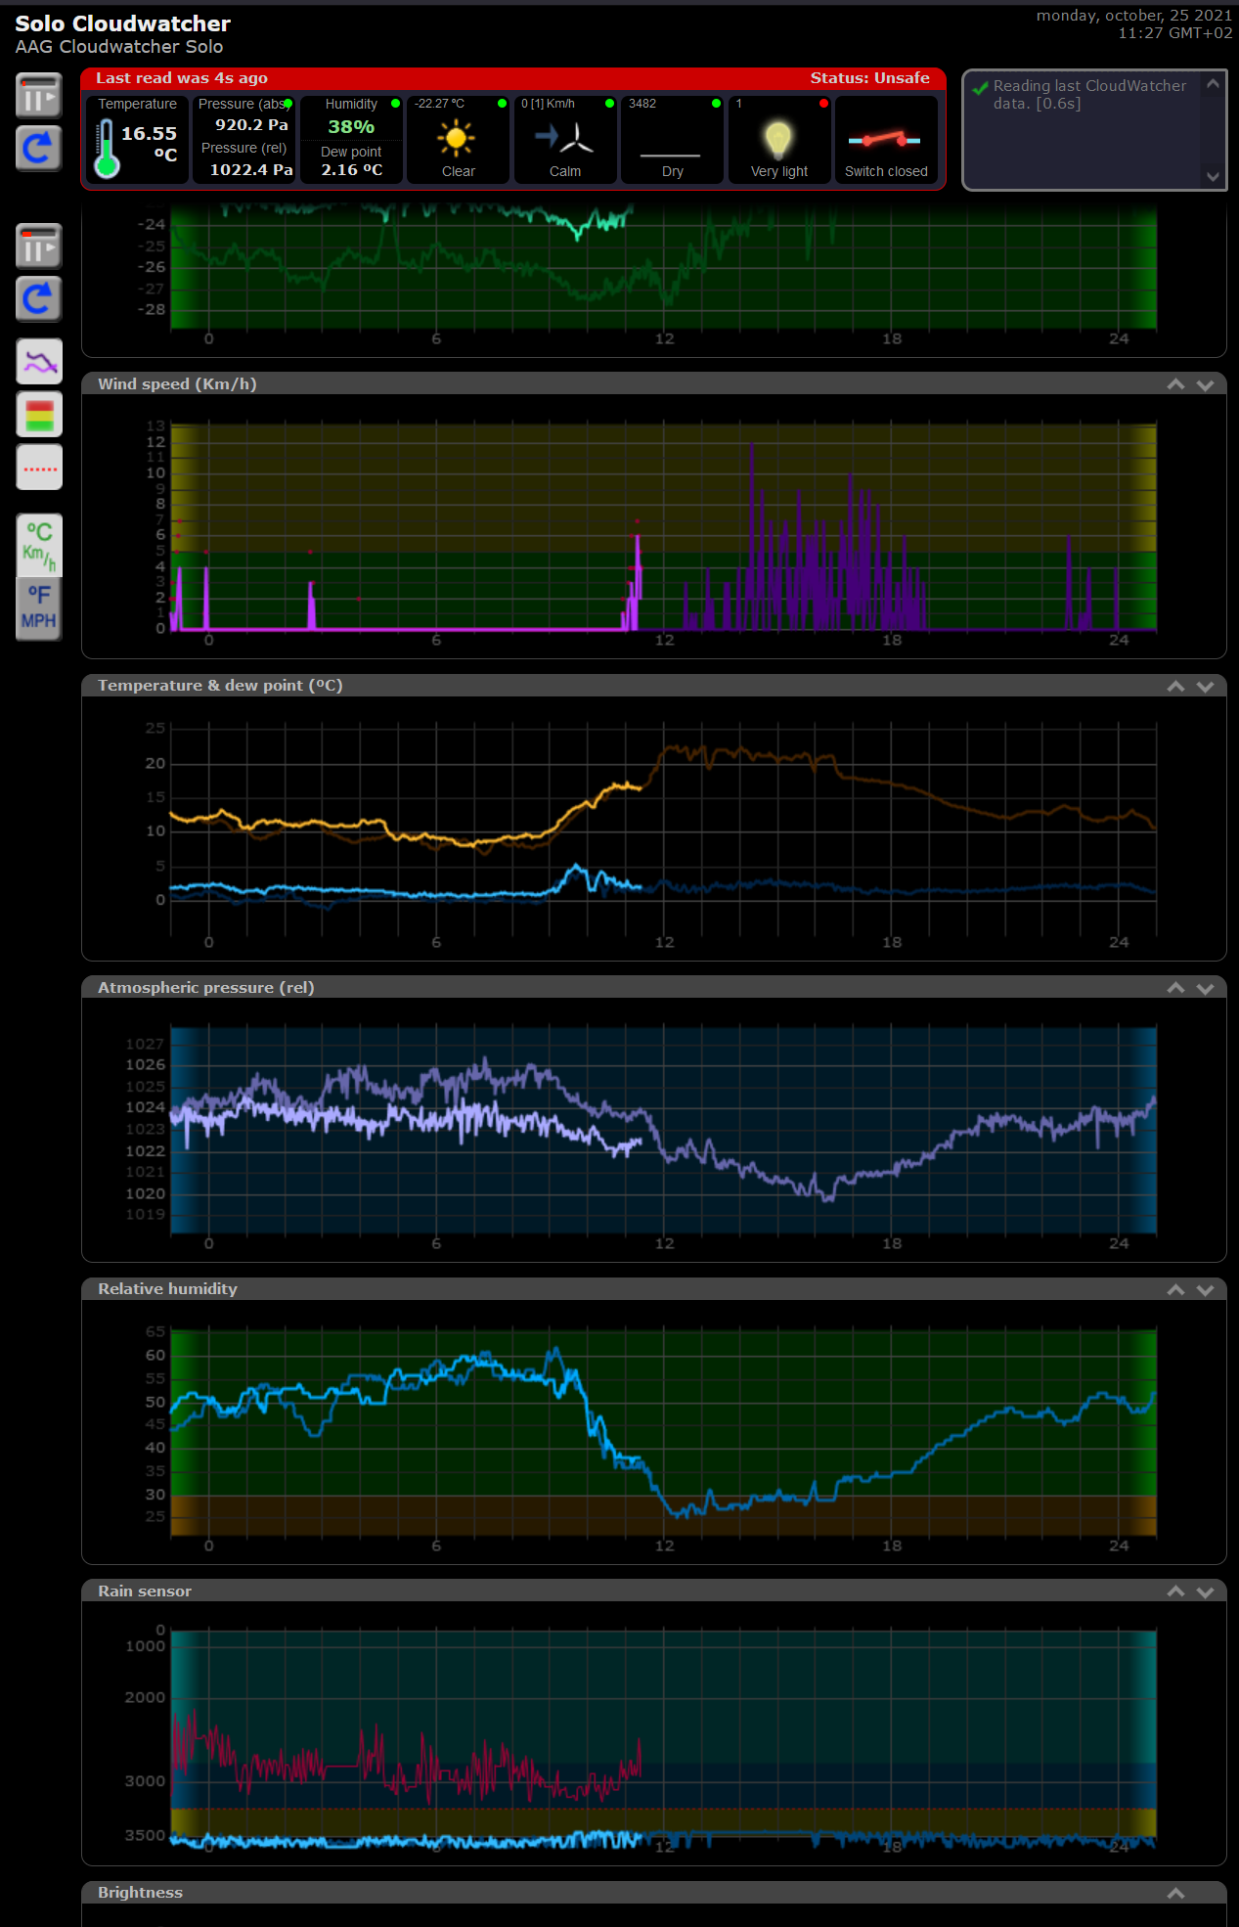Viewport: 1239px width, 1927px height.
Task: Click the Switch closed icon
Action: pos(885,140)
